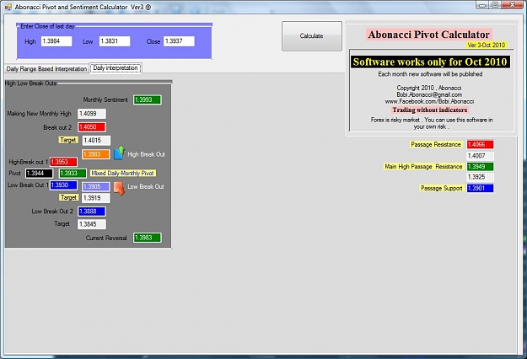Click the red Break out 2 value 1.4050
527x359 pixels.
click(92, 127)
